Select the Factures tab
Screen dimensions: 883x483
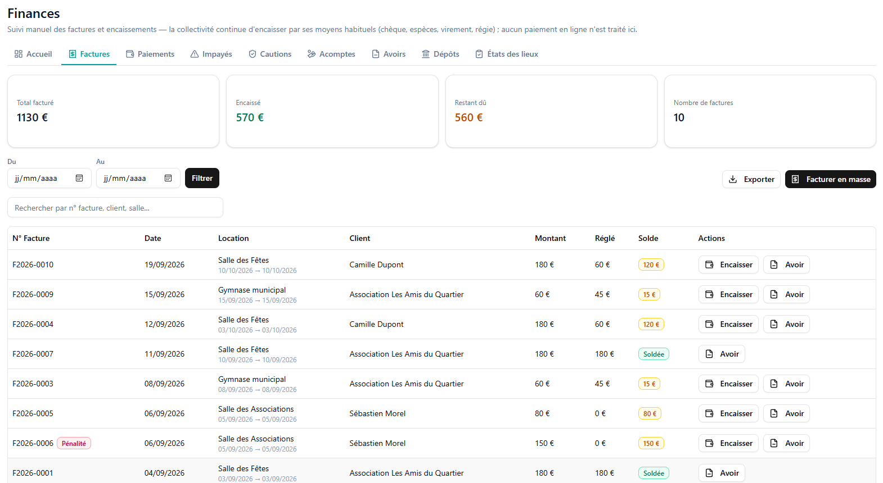pyautogui.click(x=89, y=54)
